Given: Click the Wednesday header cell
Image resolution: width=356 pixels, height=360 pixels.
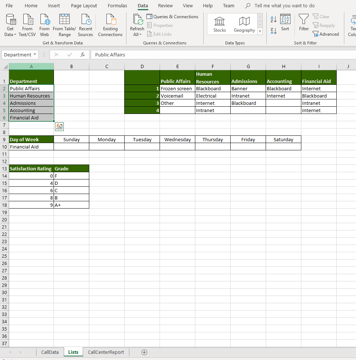Looking at the screenshot, I should (x=177, y=139).
